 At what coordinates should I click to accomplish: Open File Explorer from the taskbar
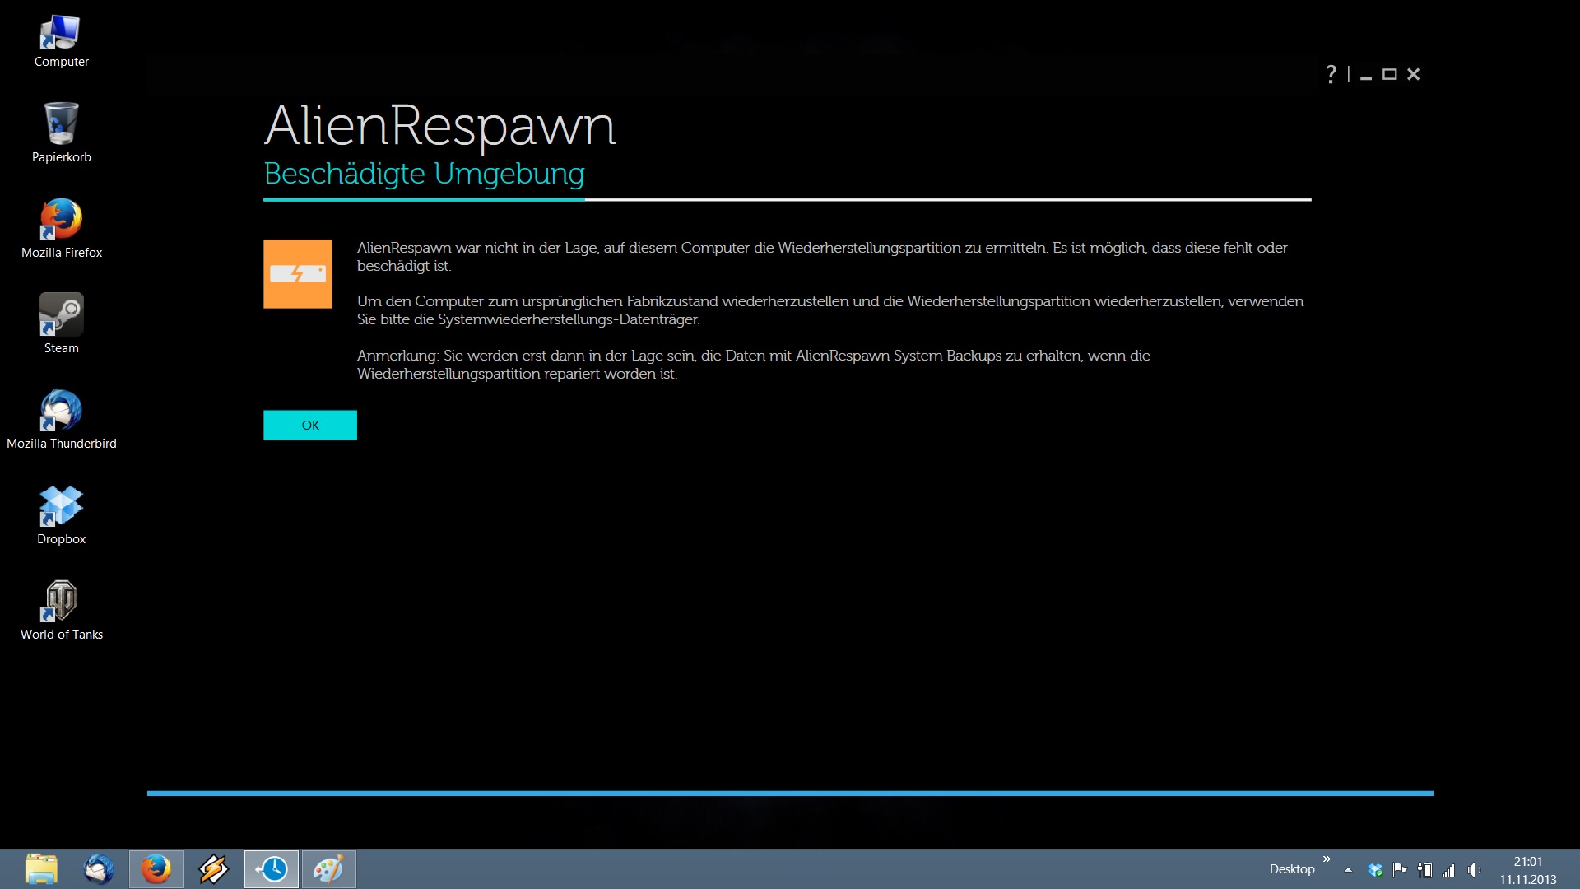click(x=41, y=869)
